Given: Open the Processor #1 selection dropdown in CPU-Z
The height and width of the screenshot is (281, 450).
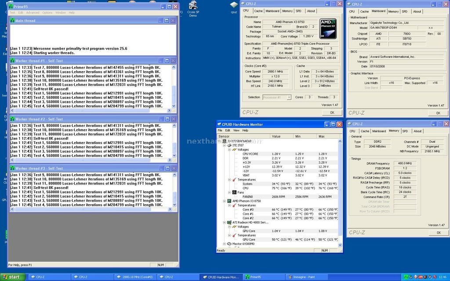Looking at the screenshot, I should click(x=289, y=97).
